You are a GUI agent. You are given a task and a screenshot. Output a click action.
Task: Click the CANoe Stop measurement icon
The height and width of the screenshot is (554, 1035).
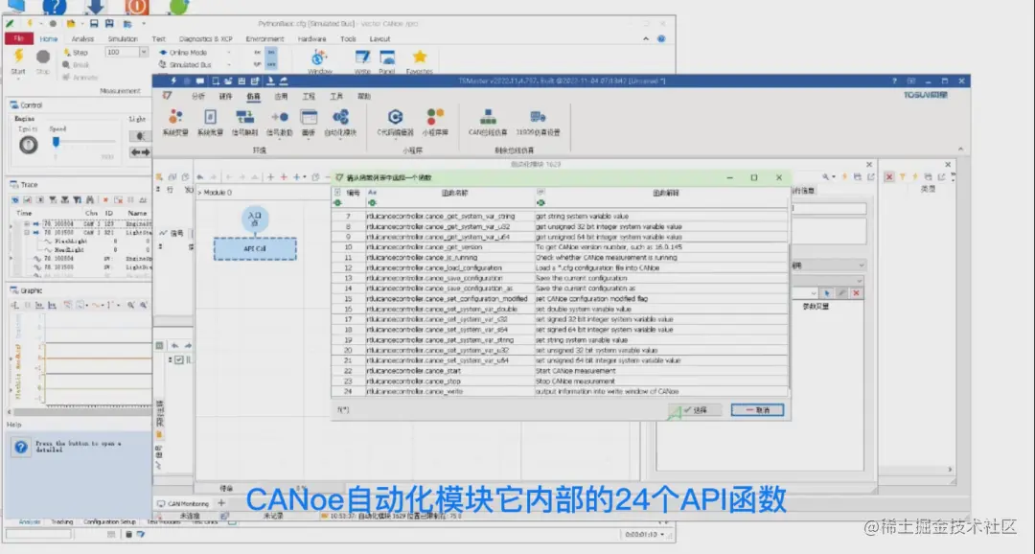[x=43, y=57]
